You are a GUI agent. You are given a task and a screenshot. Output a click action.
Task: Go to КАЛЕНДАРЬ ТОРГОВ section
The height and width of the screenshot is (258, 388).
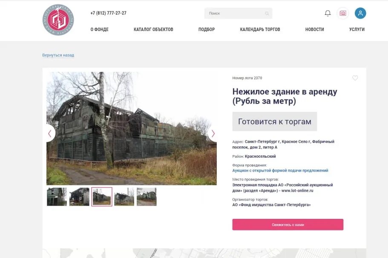click(260, 29)
